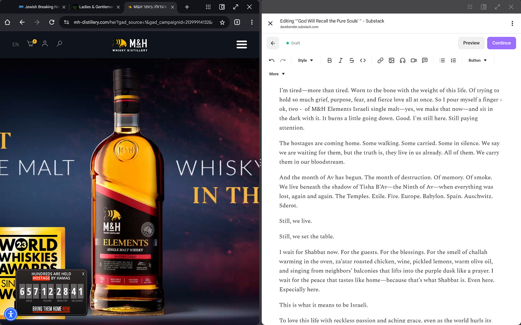Screen dimensions: 521x325
Task: Open the user account icon
Action: [45, 44]
